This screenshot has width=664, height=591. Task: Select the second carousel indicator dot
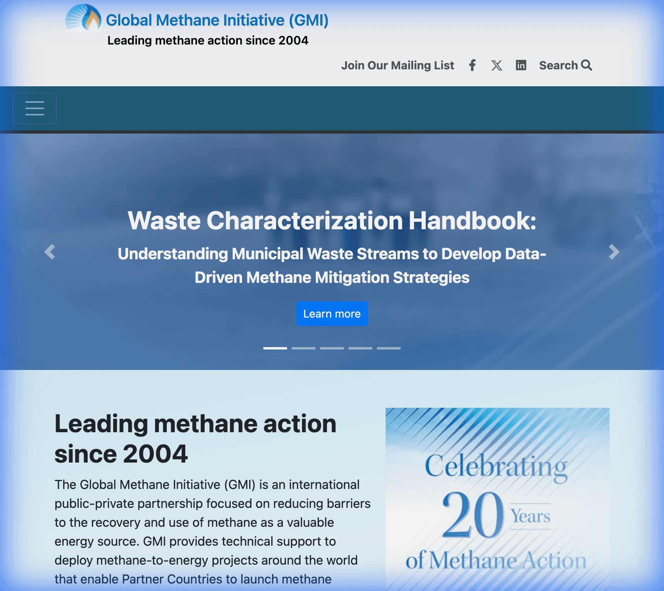pos(303,348)
